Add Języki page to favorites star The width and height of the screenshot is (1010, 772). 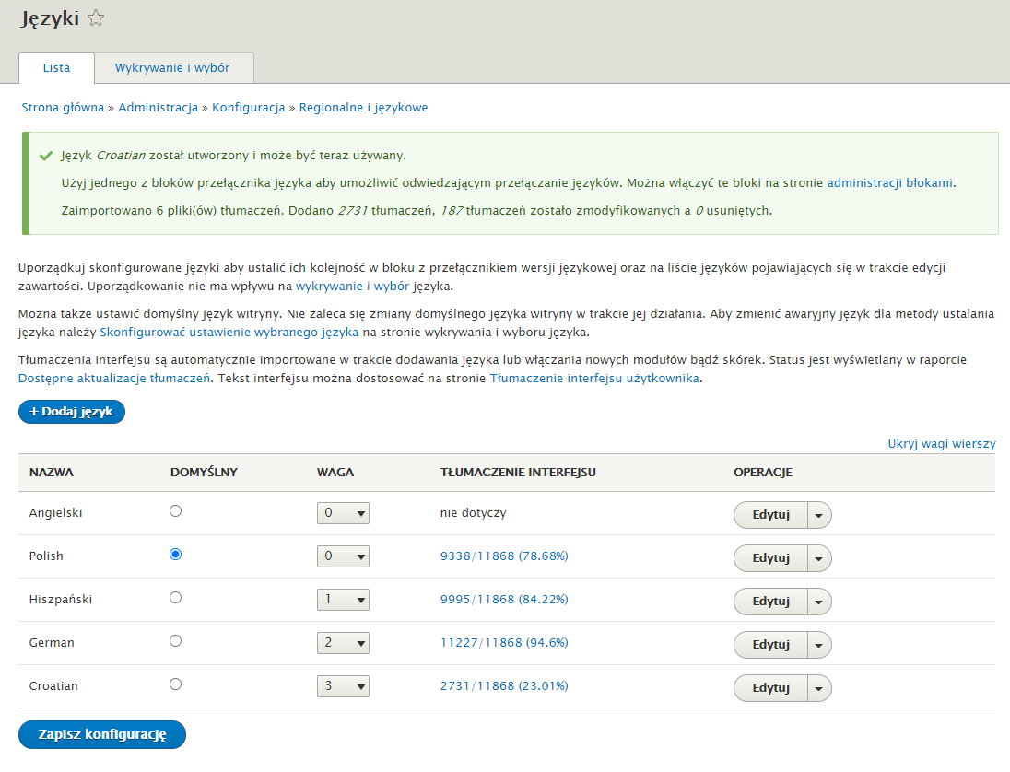click(96, 18)
